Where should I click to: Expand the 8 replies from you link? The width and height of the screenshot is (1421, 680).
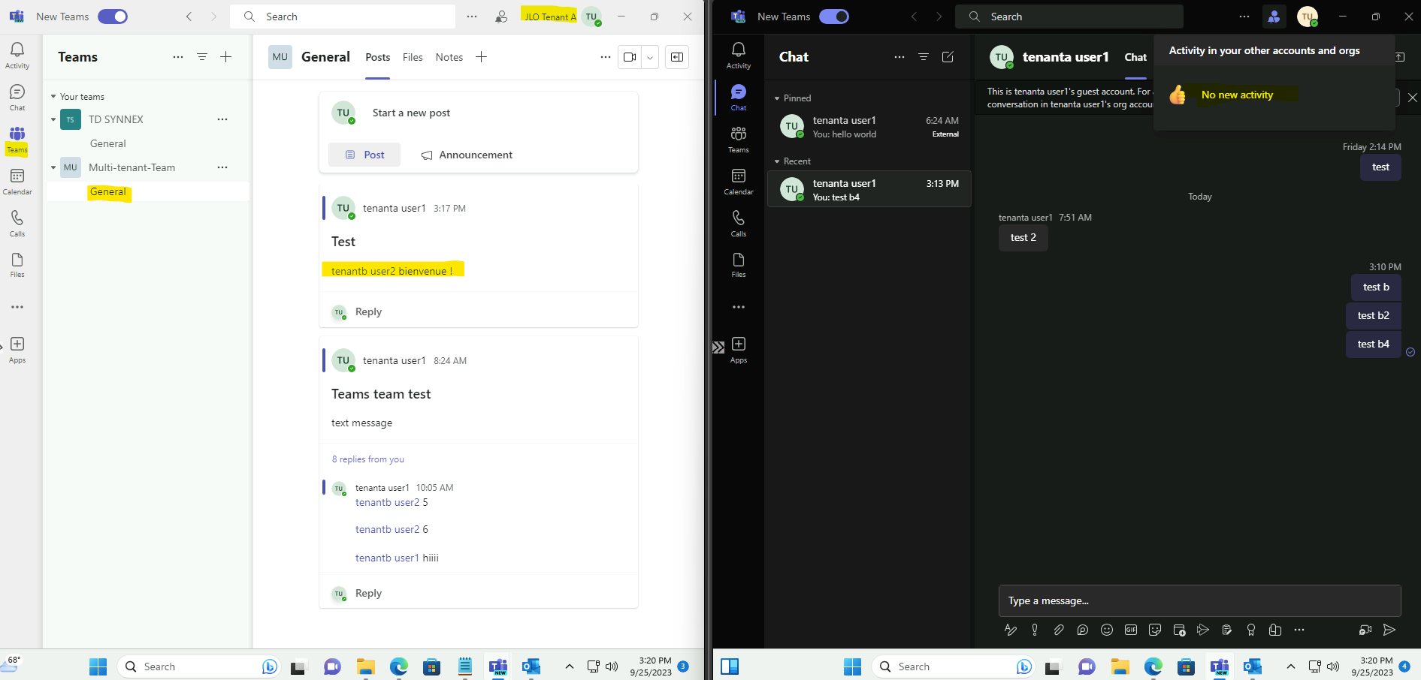point(368,459)
